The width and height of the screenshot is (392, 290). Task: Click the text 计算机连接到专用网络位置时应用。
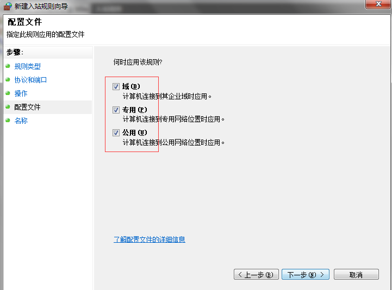[173, 119]
